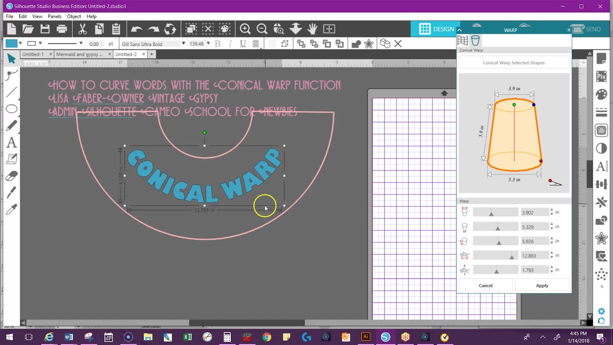This screenshot has width=613, height=345.
Task: Redo the last undone action
Action: (x=153, y=29)
